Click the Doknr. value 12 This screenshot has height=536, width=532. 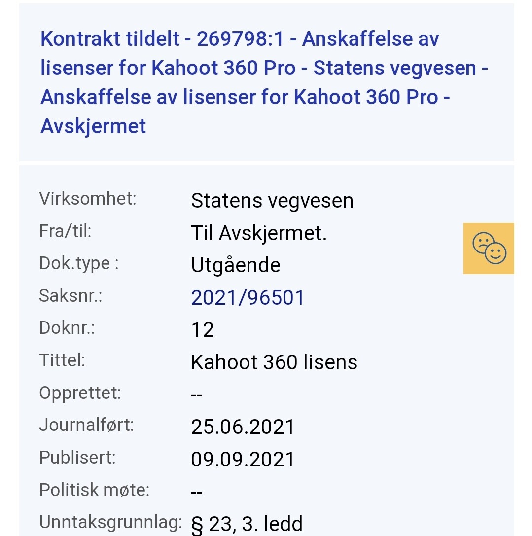pos(203,330)
